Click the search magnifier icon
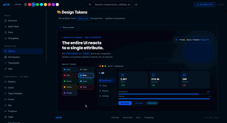Viewport: 227px width, 123px height. [x=90, y=5]
